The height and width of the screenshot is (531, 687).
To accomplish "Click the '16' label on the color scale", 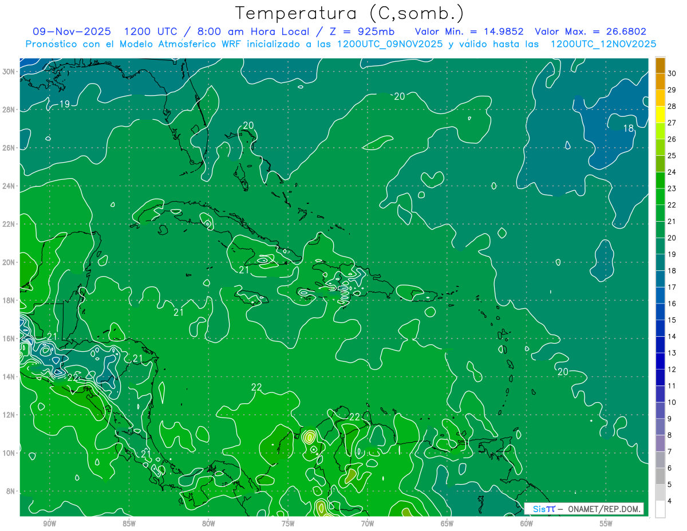I will 672,304.
